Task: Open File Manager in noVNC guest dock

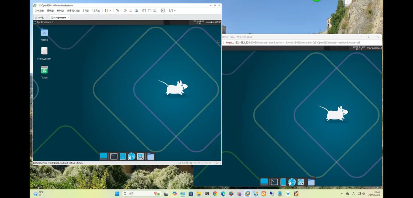Action: pyautogui.click(x=283, y=182)
